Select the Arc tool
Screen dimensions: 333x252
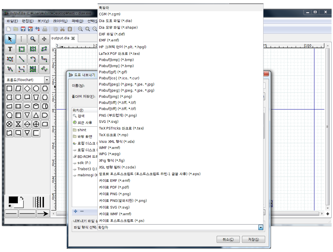pos(33,59)
